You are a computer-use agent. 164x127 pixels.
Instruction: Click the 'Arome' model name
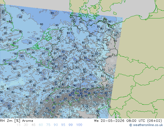(x=28, y=121)
